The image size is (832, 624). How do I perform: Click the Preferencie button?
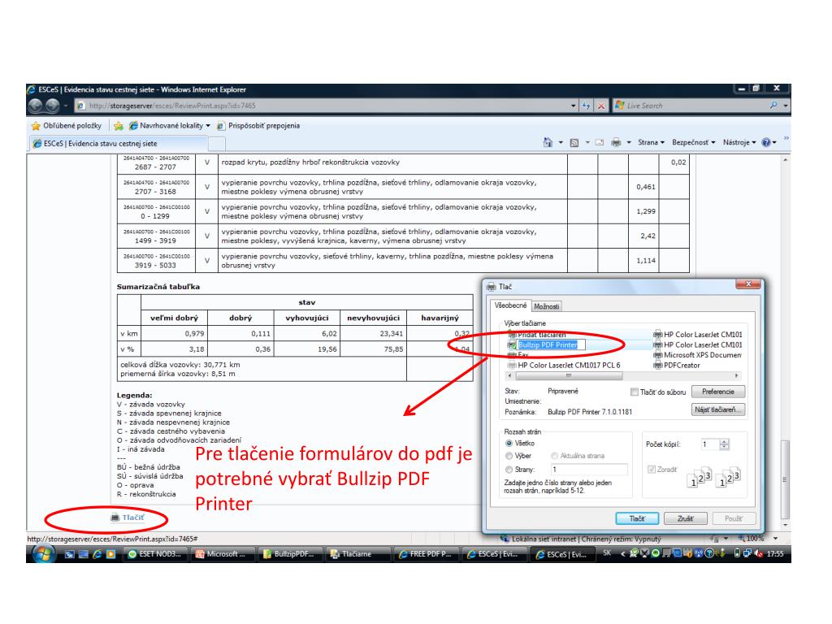coord(718,392)
